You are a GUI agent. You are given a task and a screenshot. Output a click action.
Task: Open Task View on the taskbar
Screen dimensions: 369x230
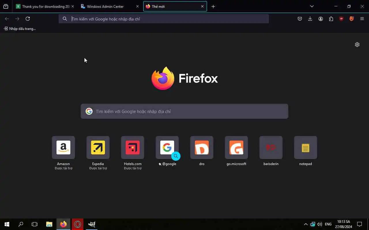(35, 224)
